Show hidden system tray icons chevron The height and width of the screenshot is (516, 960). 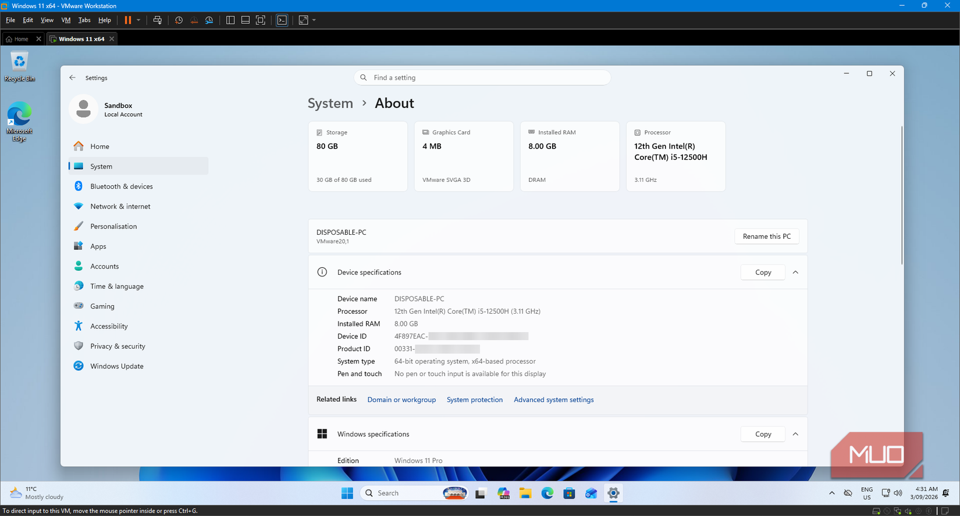832,493
